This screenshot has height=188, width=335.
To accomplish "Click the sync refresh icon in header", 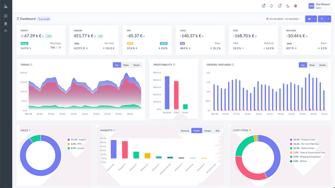I will pyautogui.click(x=271, y=6).
